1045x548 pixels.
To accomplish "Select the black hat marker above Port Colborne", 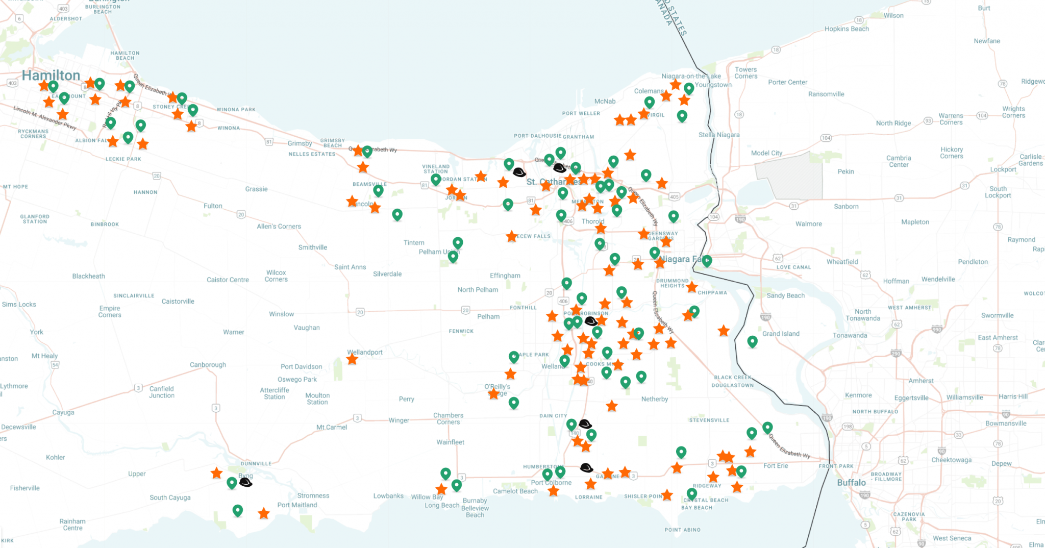I will pos(586,468).
